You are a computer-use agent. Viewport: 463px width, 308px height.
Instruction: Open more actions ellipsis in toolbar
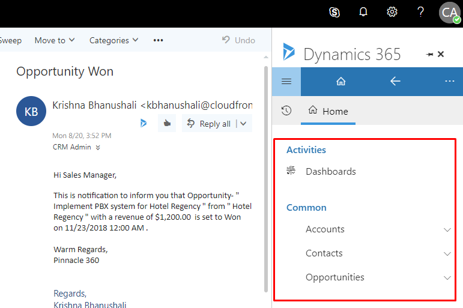coord(159,40)
